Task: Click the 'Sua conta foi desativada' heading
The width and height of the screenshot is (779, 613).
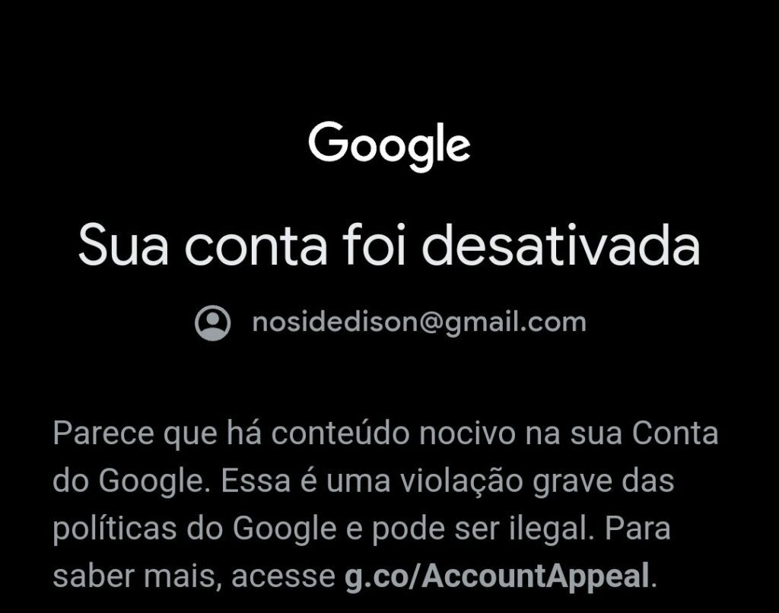Action: pos(389,246)
